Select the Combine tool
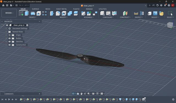The image size is (176, 103). coord(70,13)
